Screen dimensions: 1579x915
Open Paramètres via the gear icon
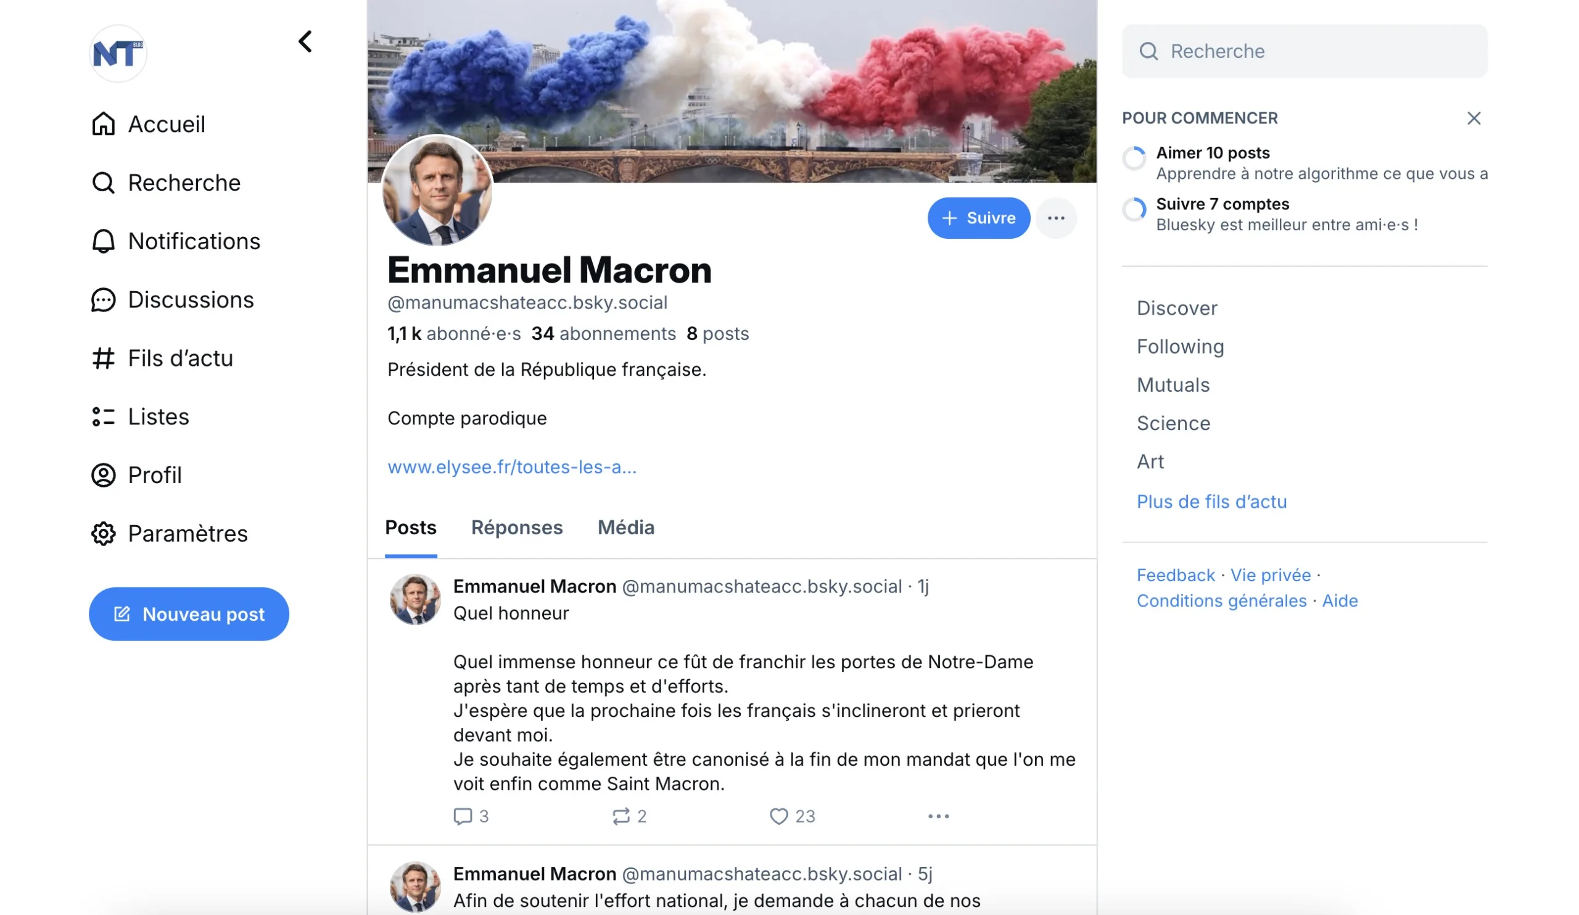[104, 533]
